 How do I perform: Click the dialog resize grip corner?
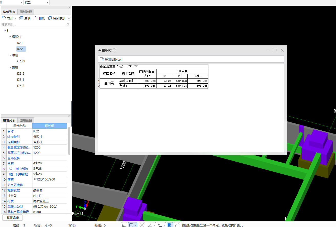tap(285, 153)
